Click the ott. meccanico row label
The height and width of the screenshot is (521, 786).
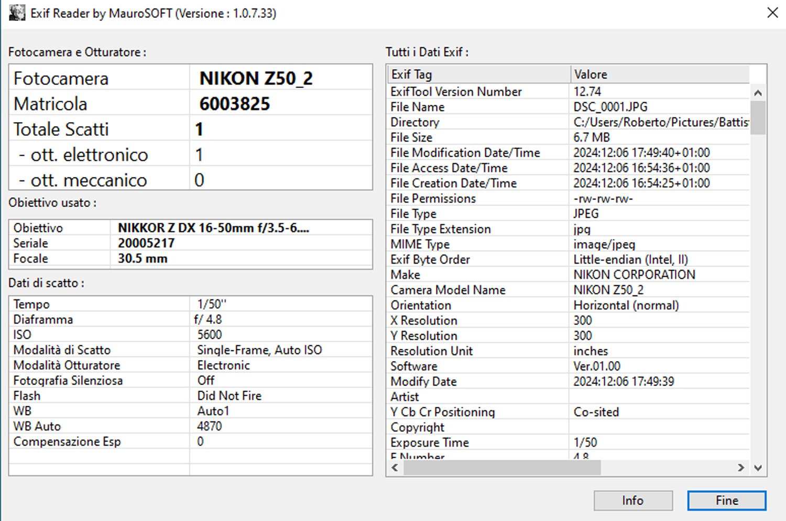point(83,180)
